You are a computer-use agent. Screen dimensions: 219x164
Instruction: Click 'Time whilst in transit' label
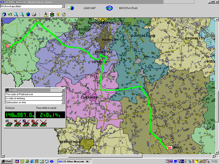point(46,108)
